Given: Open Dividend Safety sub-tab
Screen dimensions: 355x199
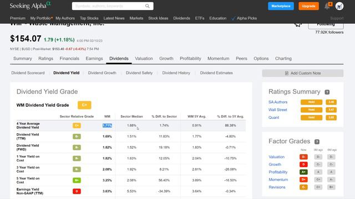Looking at the screenshot, I should pyautogui.click(x=139, y=73).
